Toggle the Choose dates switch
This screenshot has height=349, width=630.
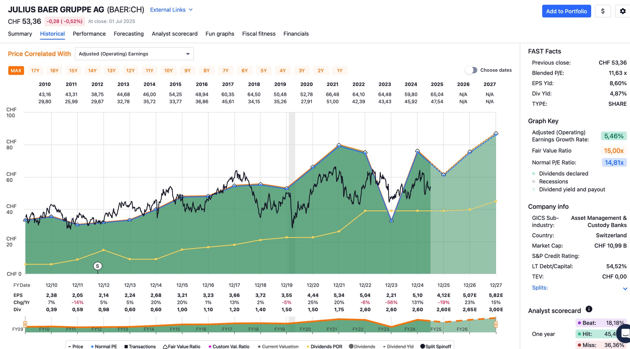tap(471, 70)
